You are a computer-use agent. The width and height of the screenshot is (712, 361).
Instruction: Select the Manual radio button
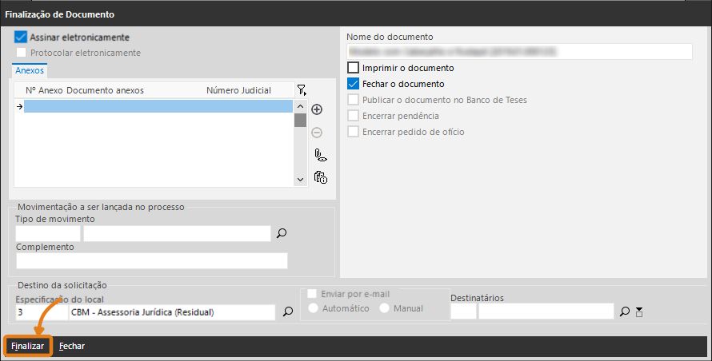coord(385,308)
